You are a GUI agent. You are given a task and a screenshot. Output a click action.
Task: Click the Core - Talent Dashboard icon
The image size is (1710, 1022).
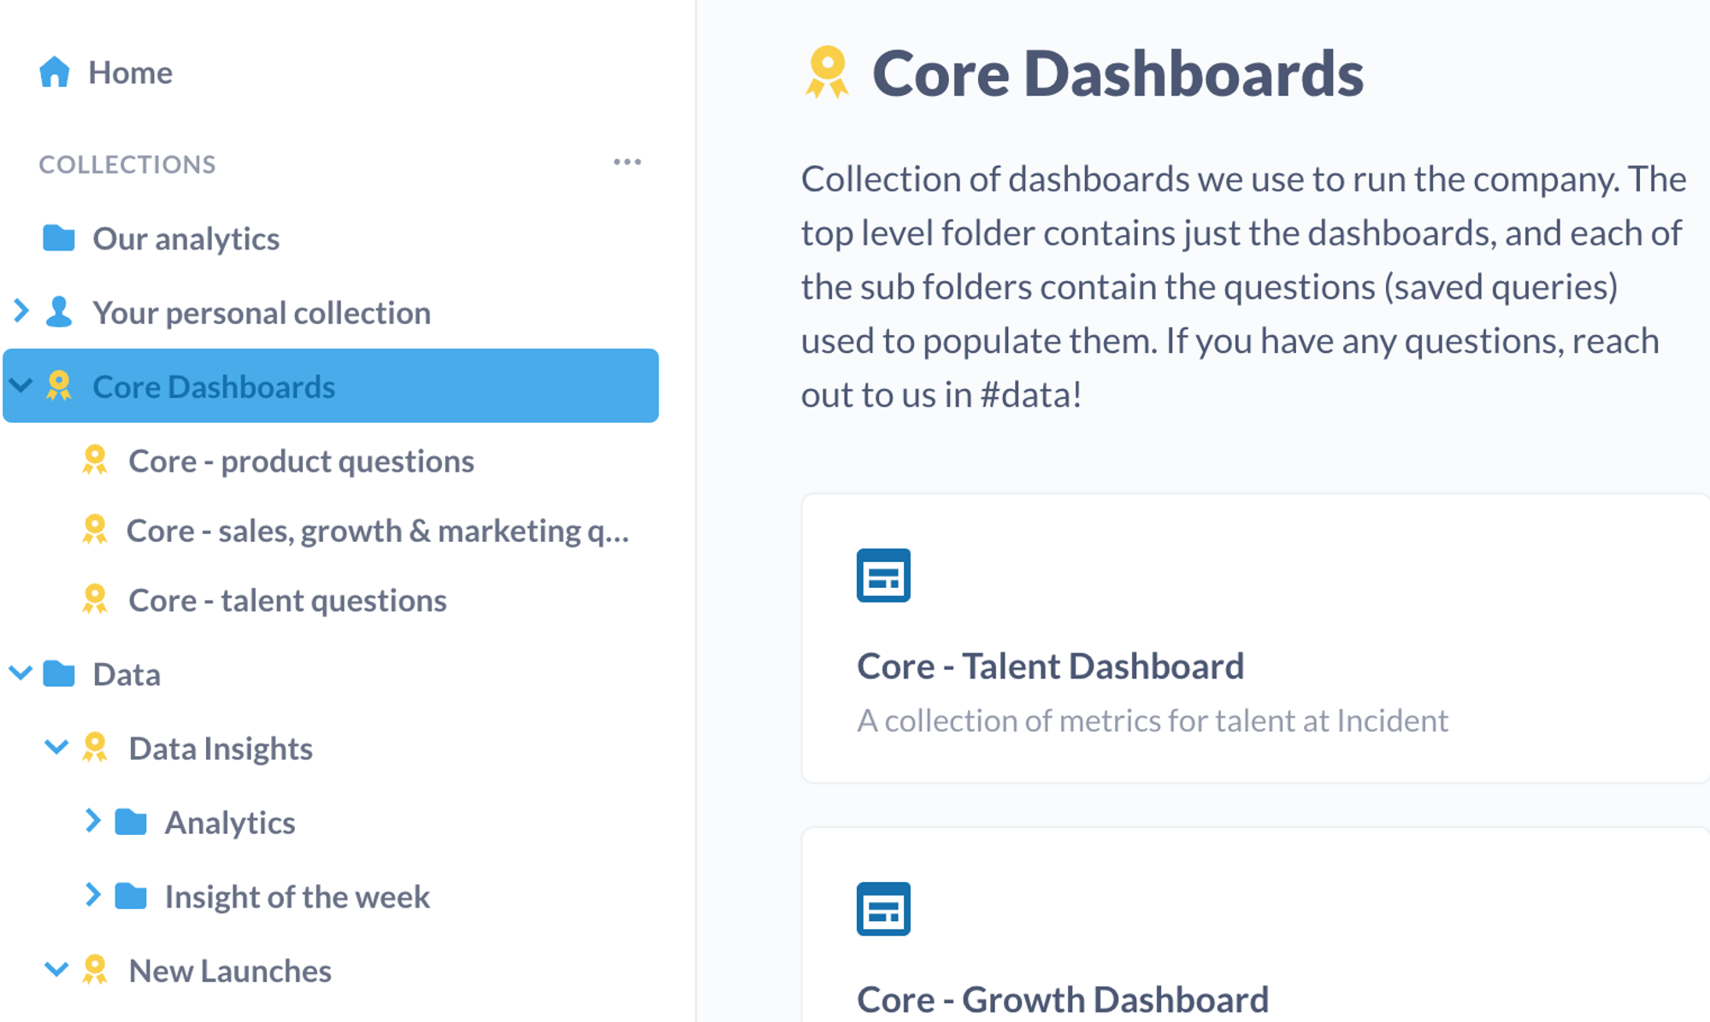pyautogui.click(x=883, y=575)
